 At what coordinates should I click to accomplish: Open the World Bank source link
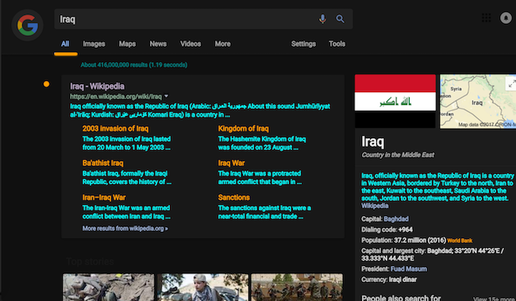(x=460, y=241)
